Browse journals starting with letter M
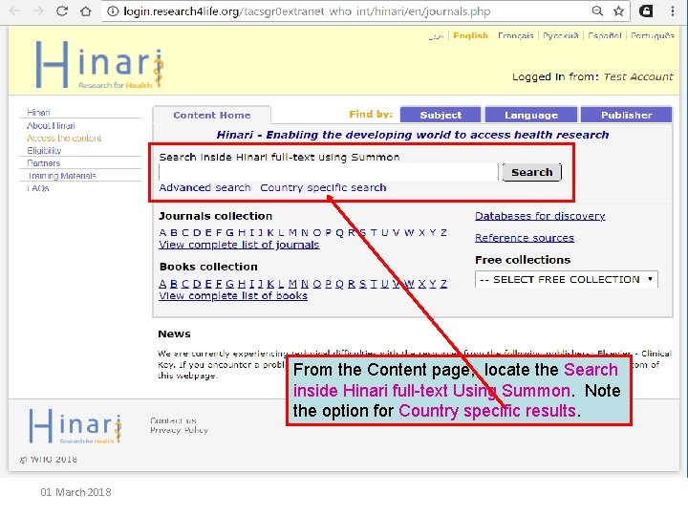The width and height of the screenshot is (688, 516). coord(292,232)
